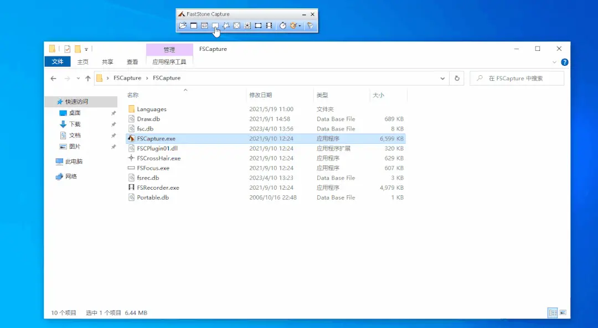598x328 pixels.
Task: Switch to large icons view mode
Action: (x=564, y=313)
